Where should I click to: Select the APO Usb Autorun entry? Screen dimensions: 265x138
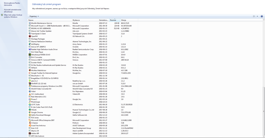(83, 136)
